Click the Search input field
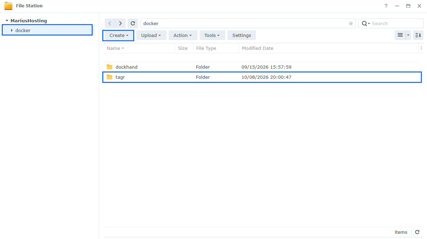The height and width of the screenshot is (239, 427). click(396, 23)
